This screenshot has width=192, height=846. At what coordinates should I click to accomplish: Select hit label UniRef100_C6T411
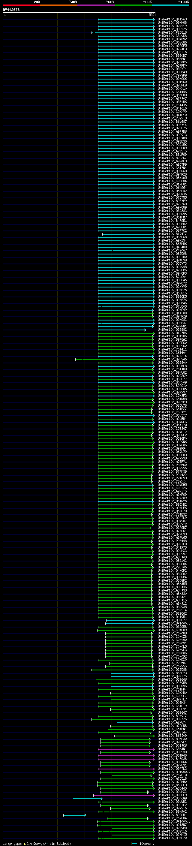point(172,349)
